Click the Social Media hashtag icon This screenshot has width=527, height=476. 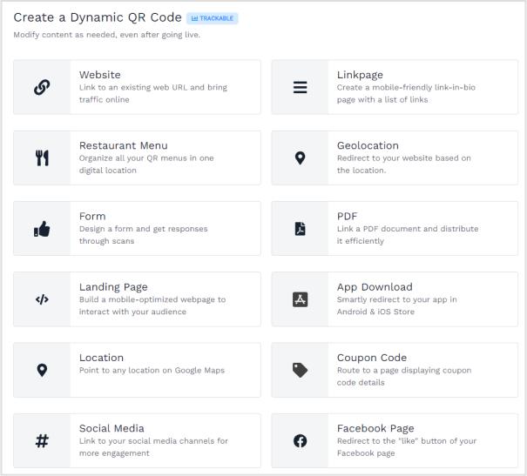click(42, 440)
